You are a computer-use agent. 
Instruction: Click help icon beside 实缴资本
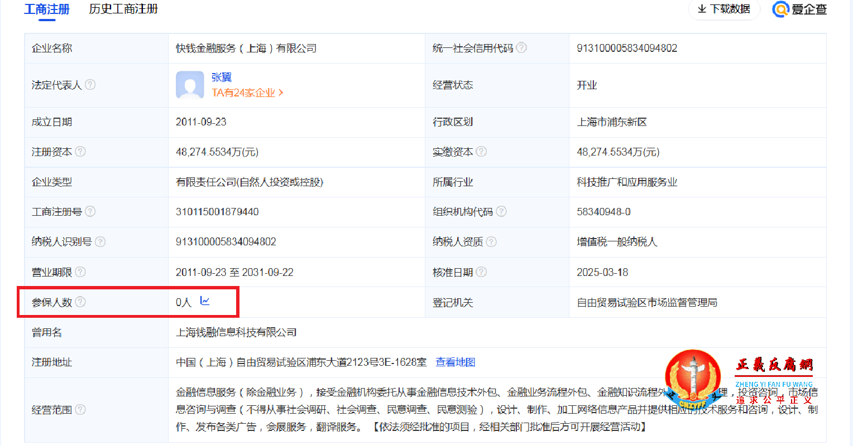click(x=481, y=152)
